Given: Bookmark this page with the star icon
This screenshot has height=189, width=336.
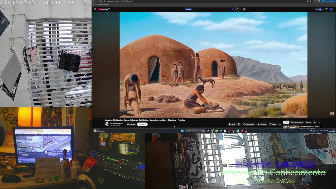Looking at the screenshot, I should [x=311, y=1].
